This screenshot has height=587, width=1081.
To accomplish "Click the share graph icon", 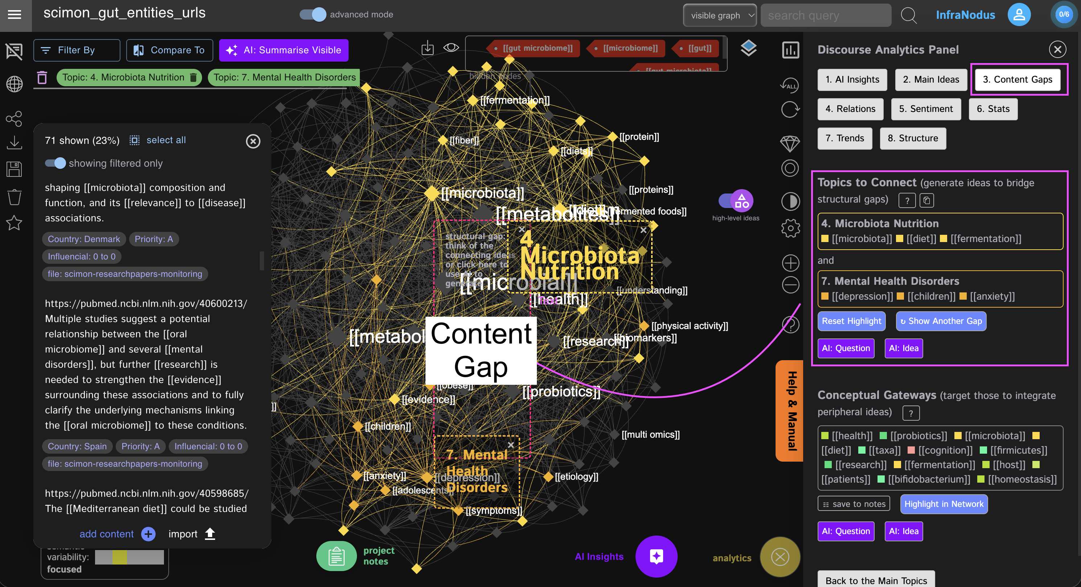I will pos(14,118).
